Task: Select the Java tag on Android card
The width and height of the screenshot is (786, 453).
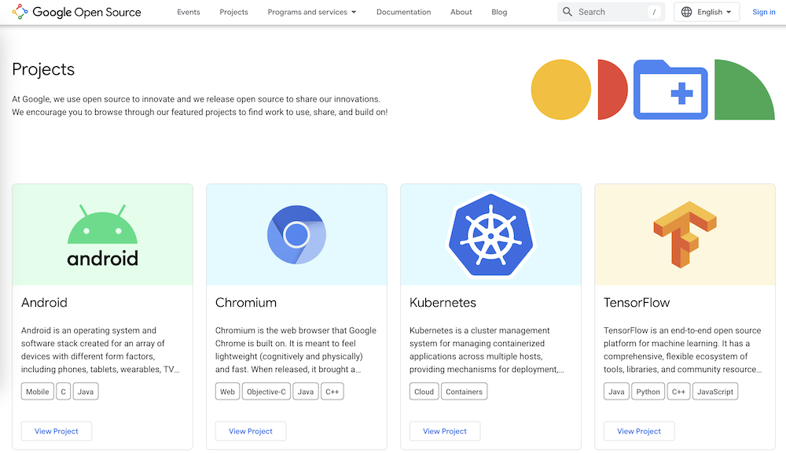Action: [86, 392]
